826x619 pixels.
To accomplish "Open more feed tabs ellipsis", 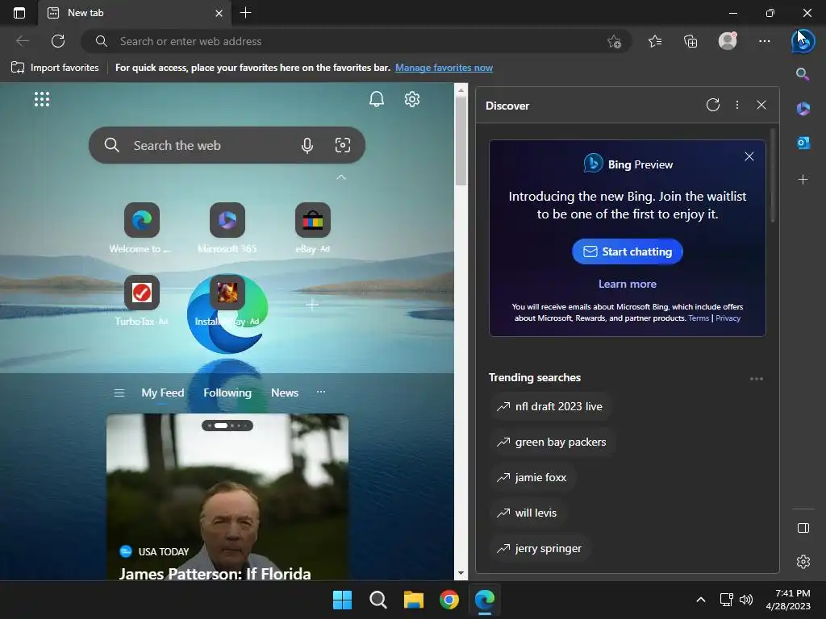I will click(321, 393).
